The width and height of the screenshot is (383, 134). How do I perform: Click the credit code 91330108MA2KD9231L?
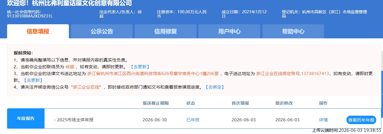click(30, 16)
